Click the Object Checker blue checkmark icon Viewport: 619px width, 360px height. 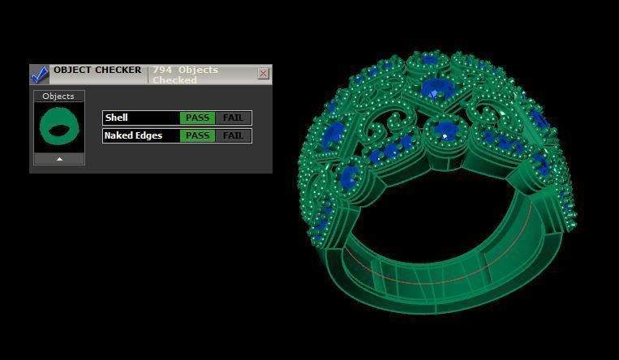pyautogui.click(x=40, y=75)
